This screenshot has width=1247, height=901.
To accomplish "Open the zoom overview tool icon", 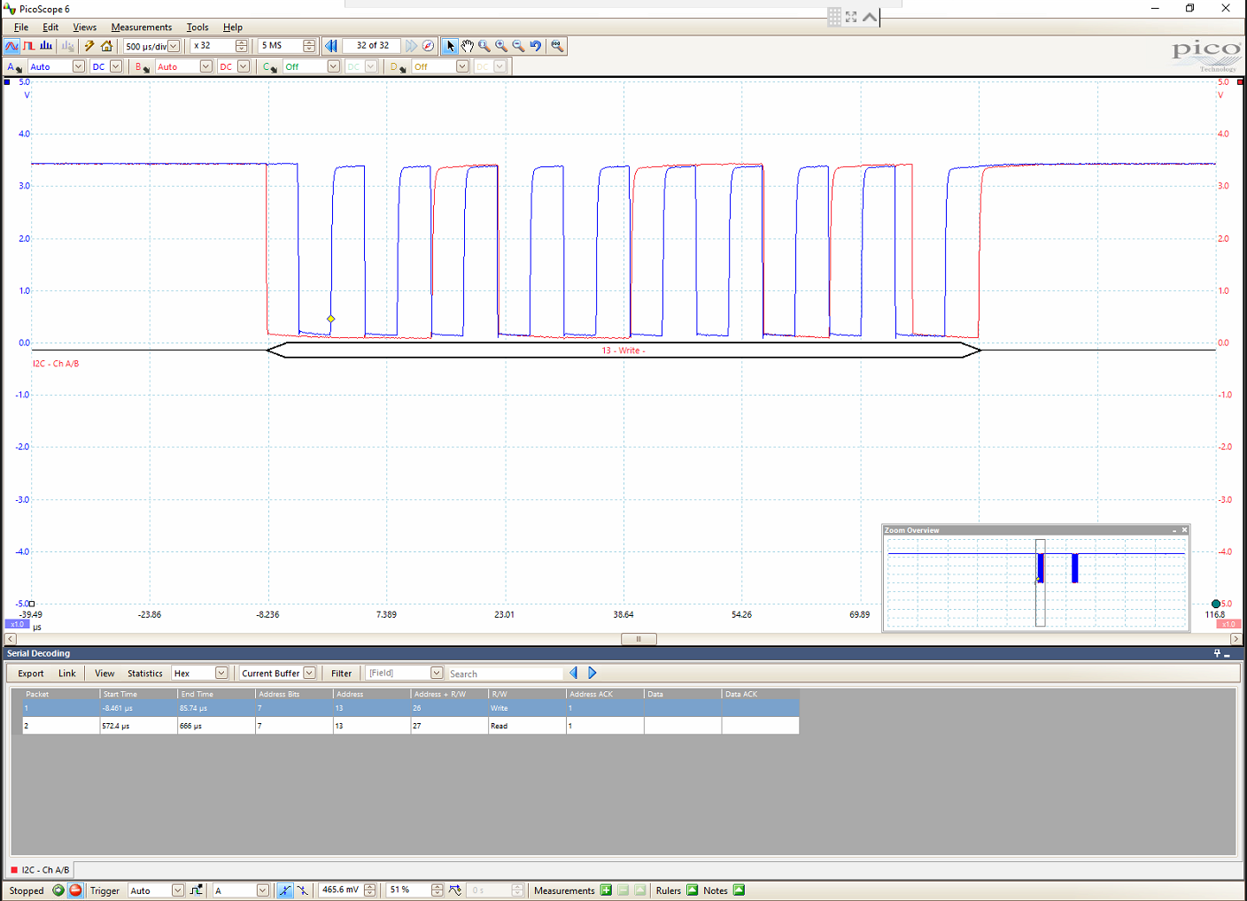I will tap(557, 45).
